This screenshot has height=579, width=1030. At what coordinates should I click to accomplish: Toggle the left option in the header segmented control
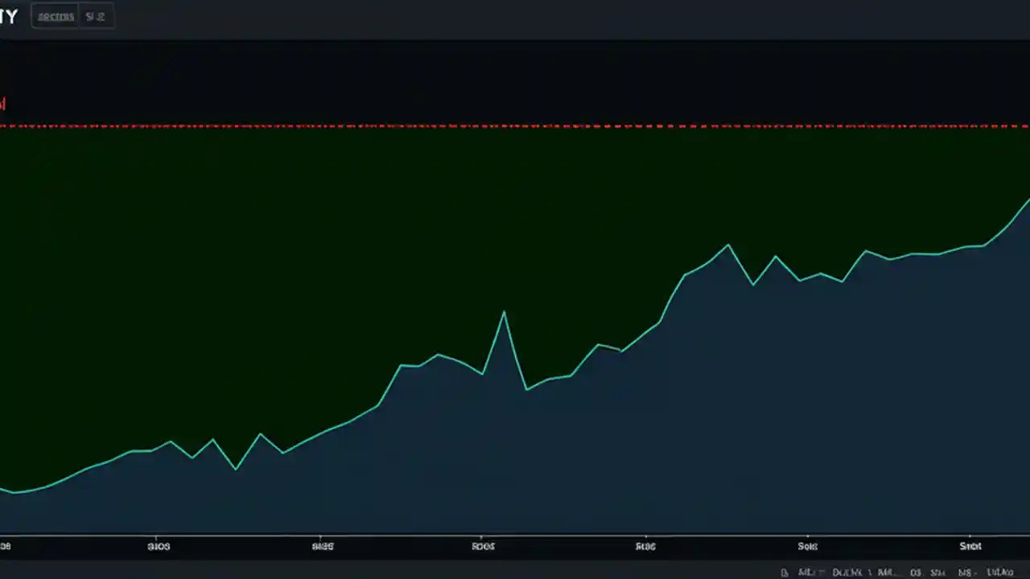point(55,16)
